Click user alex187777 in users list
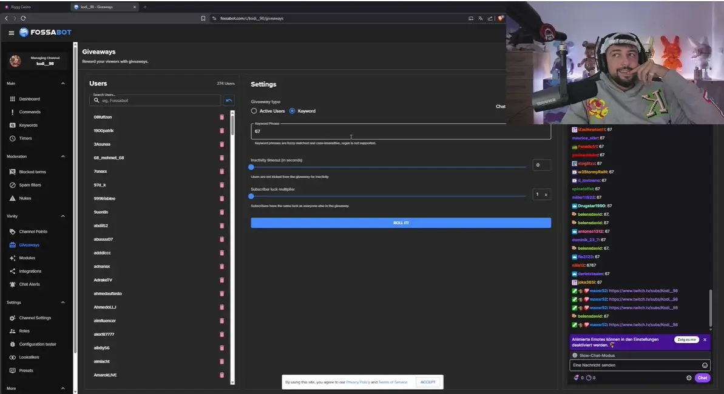The height and width of the screenshot is (394, 724). click(x=104, y=334)
